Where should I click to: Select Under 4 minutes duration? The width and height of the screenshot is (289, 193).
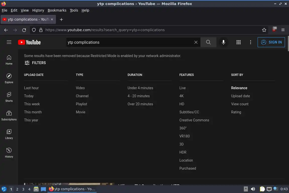click(x=140, y=88)
